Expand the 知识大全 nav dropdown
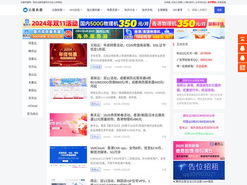 pos(131,10)
